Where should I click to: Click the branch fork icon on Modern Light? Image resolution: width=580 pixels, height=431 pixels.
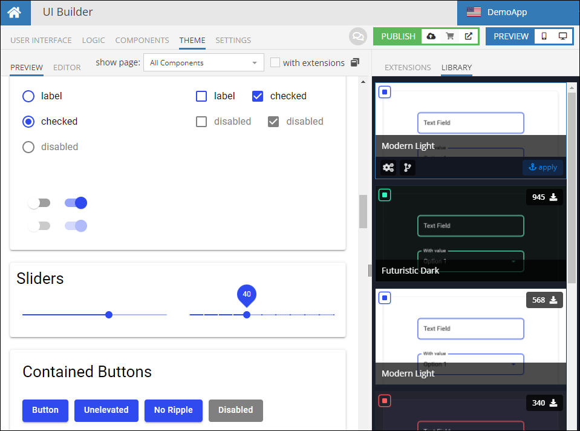pos(407,167)
